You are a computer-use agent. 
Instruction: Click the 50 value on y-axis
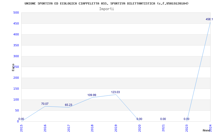click(17, 110)
